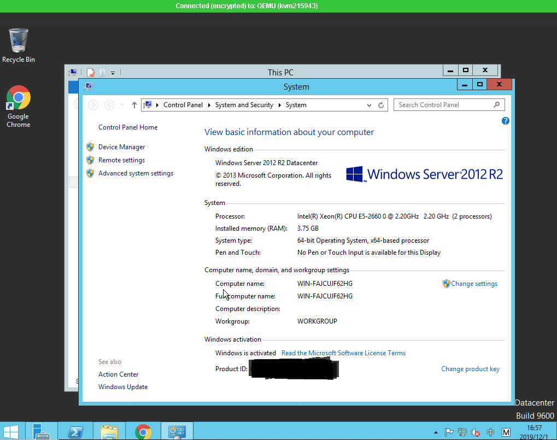Maximize the This PC window

465,71
